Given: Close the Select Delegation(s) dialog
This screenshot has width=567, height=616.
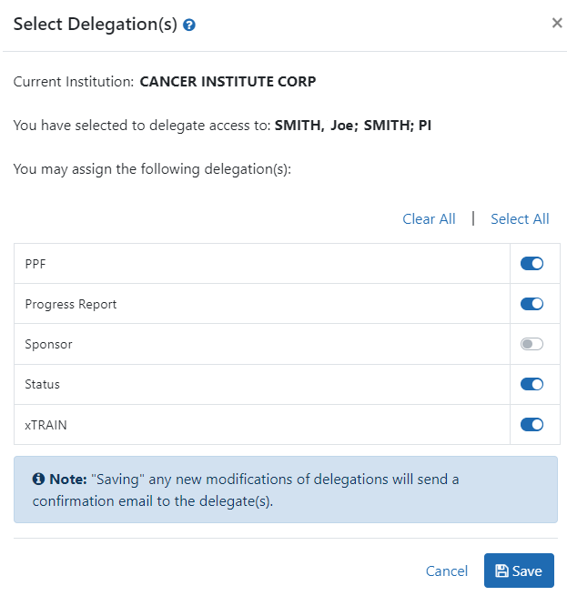Looking at the screenshot, I should point(557,24).
